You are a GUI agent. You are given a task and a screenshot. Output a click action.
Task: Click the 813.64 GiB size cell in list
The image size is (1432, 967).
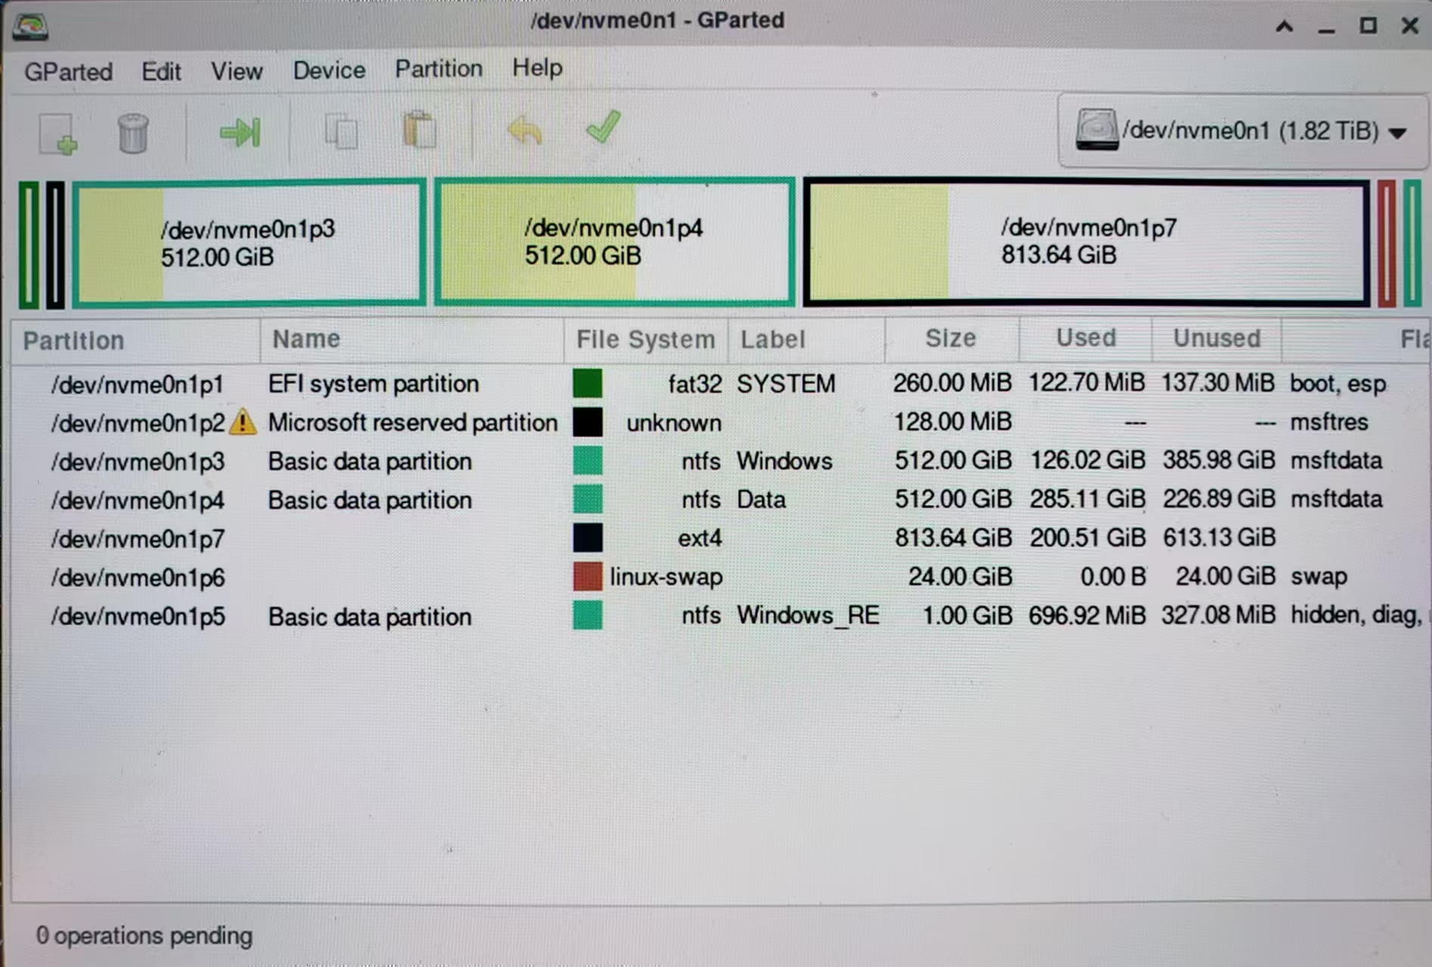(953, 538)
